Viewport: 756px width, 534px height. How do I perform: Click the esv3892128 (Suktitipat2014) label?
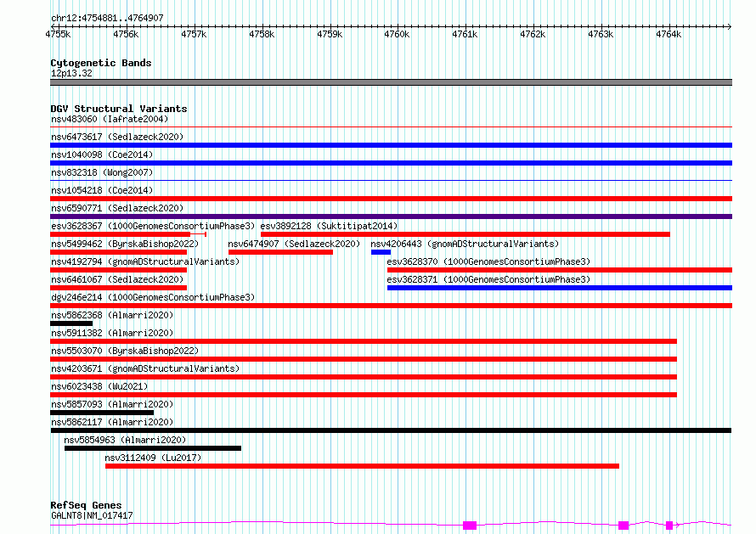click(329, 226)
